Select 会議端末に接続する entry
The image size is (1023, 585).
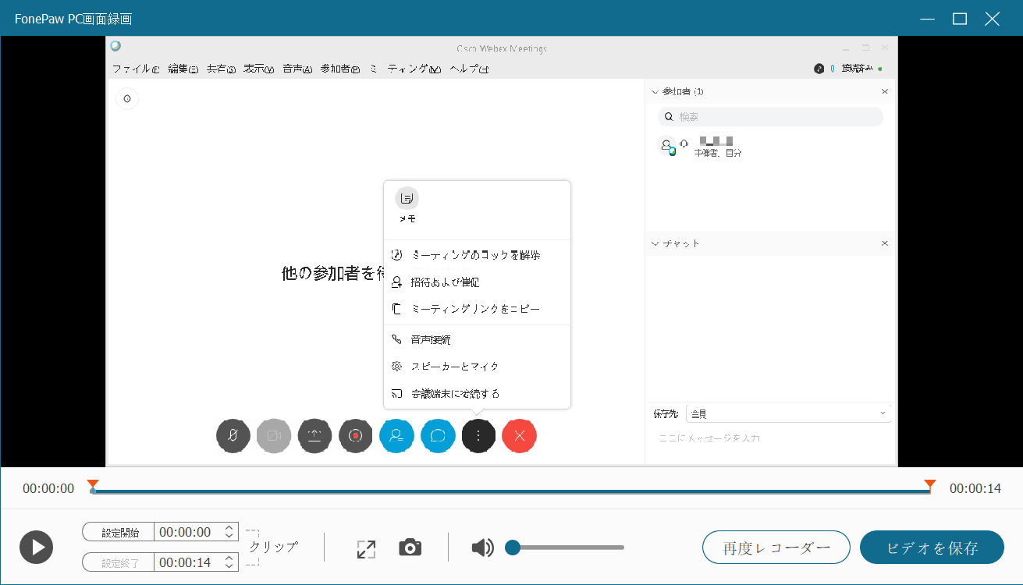pyautogui.click(x=477, y=394)
